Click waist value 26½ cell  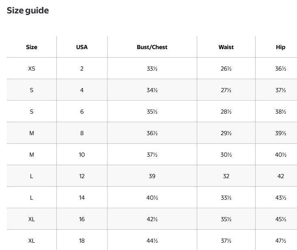(x=226, y=68)
